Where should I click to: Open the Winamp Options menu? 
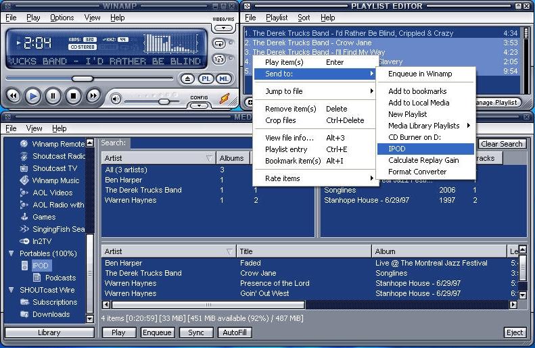62,18
